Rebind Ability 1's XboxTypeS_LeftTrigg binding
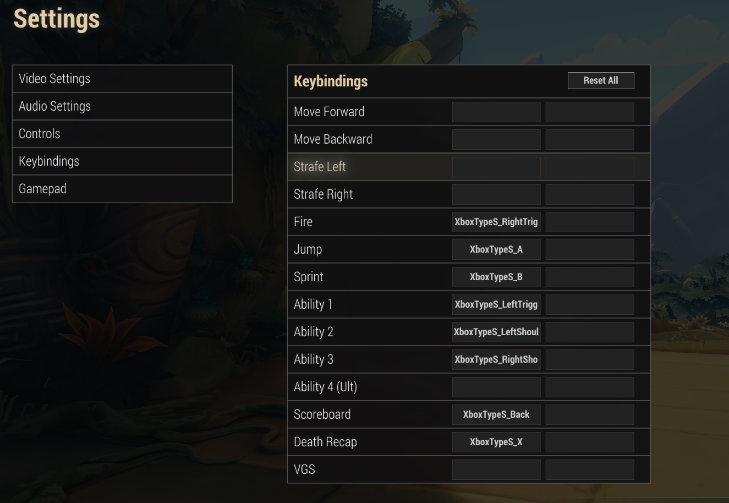The image size is (729, 503). (x=496, y=304)
